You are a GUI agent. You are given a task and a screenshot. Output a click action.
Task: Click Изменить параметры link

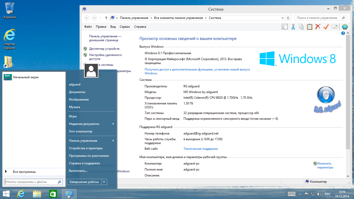pos(325,165)
